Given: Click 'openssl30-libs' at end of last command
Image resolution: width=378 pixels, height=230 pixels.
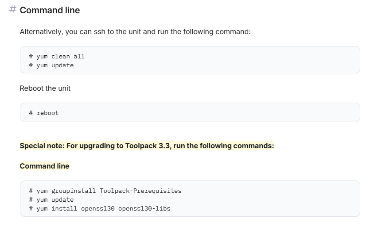Looking at the screenshot, I should tap(144, 208).
